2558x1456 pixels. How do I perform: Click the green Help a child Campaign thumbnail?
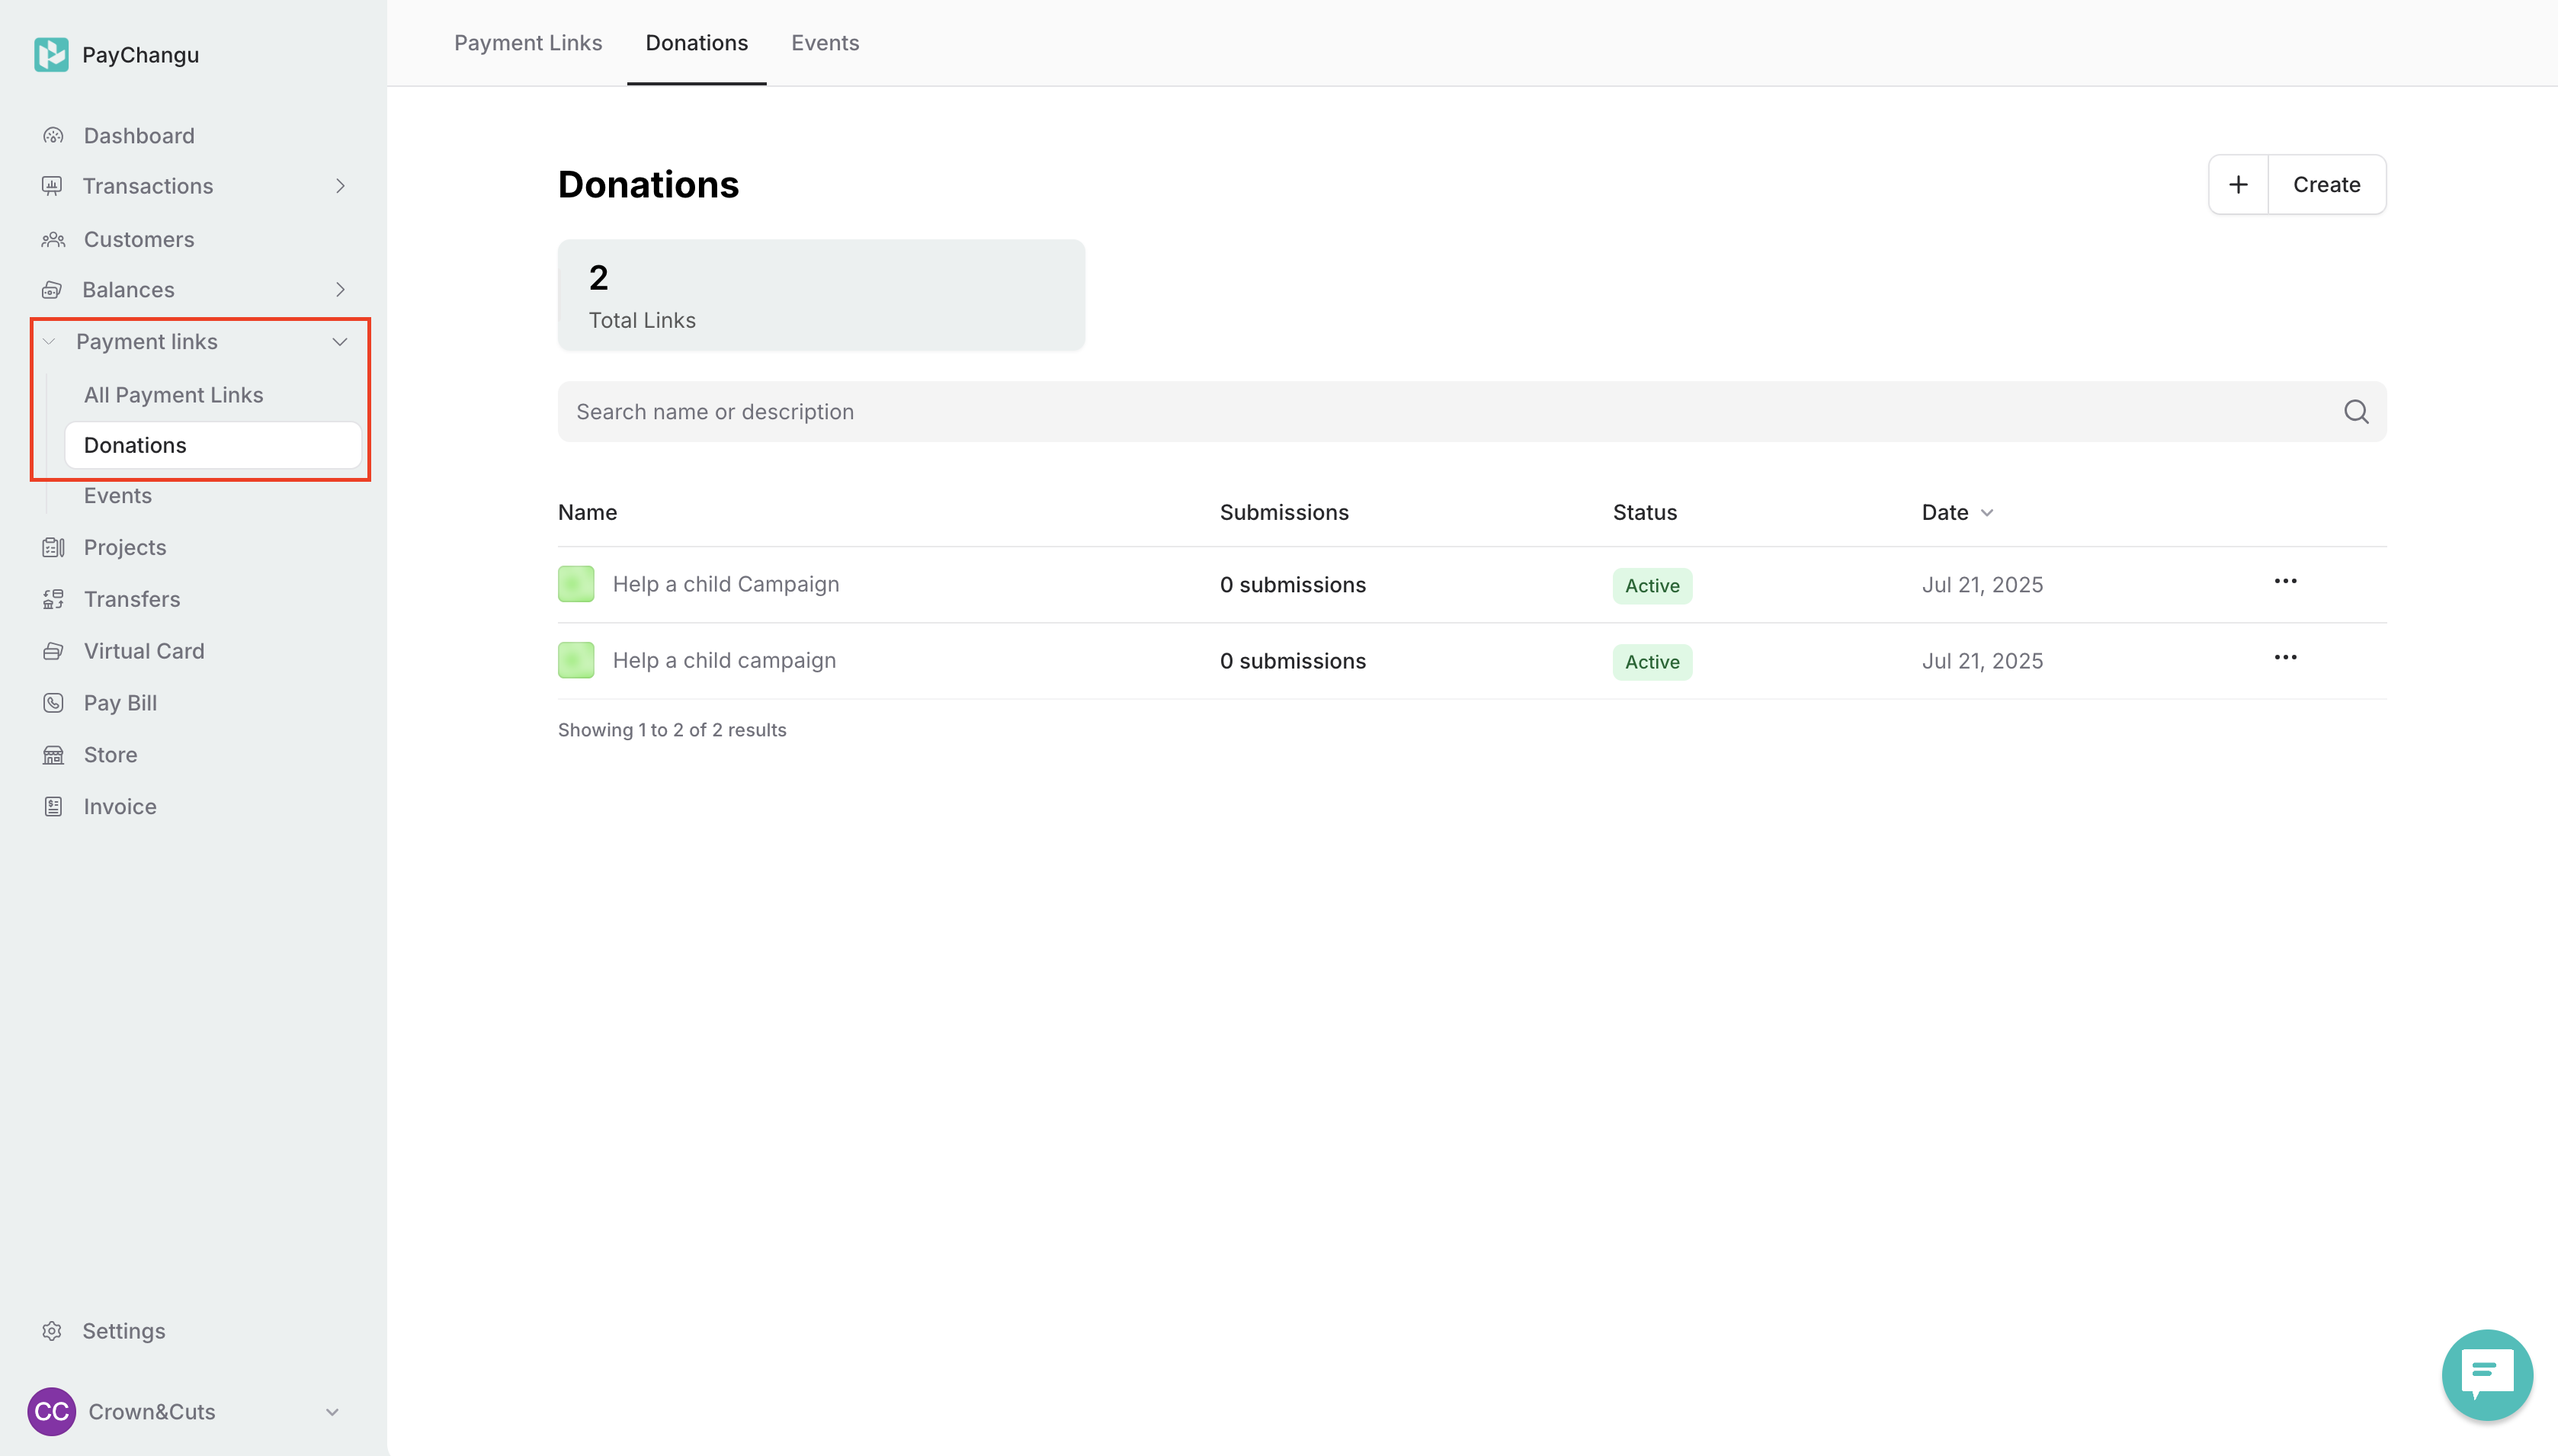click(575, 584)
